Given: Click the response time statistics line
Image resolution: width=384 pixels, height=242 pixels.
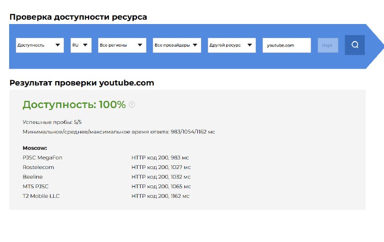Looking at the screenshot, I should [119, 132].
